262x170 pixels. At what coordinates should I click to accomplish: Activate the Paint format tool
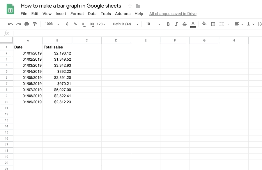tap(35, 24)
